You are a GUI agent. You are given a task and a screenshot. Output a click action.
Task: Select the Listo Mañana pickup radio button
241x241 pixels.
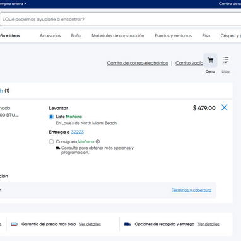click(x=51, y=117)
